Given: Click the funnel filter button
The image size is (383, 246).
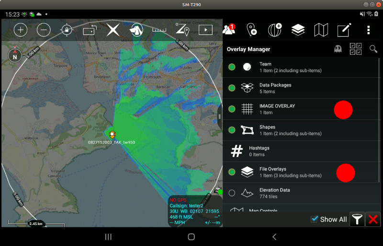Looking at the screenshot, I should (x=357, y=219).
